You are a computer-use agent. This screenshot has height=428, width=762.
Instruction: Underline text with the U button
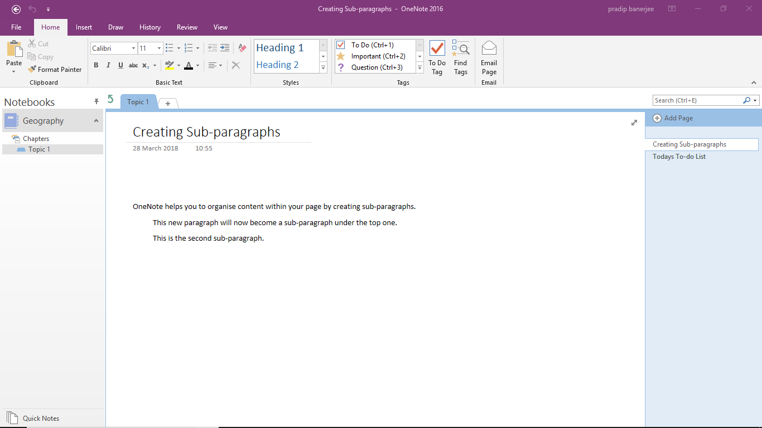[120, 65]
